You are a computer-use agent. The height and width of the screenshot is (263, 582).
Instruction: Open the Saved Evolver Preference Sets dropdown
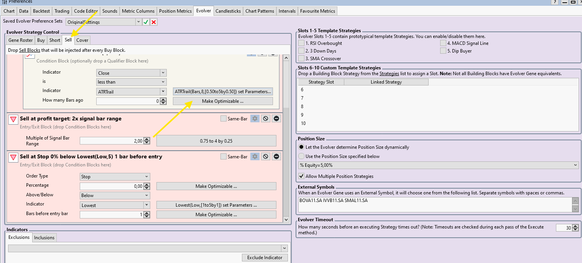(138, 22)
